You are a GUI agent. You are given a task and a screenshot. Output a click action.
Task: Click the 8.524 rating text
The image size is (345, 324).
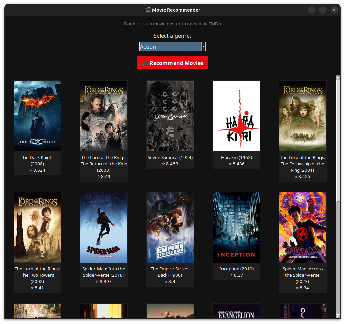coord(37,170)
